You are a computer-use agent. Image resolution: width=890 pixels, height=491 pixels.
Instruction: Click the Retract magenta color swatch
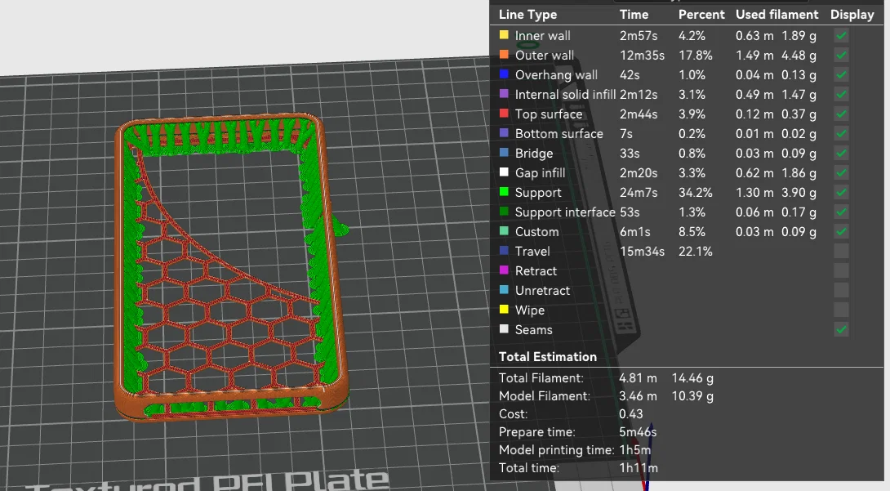click(504, 270)
